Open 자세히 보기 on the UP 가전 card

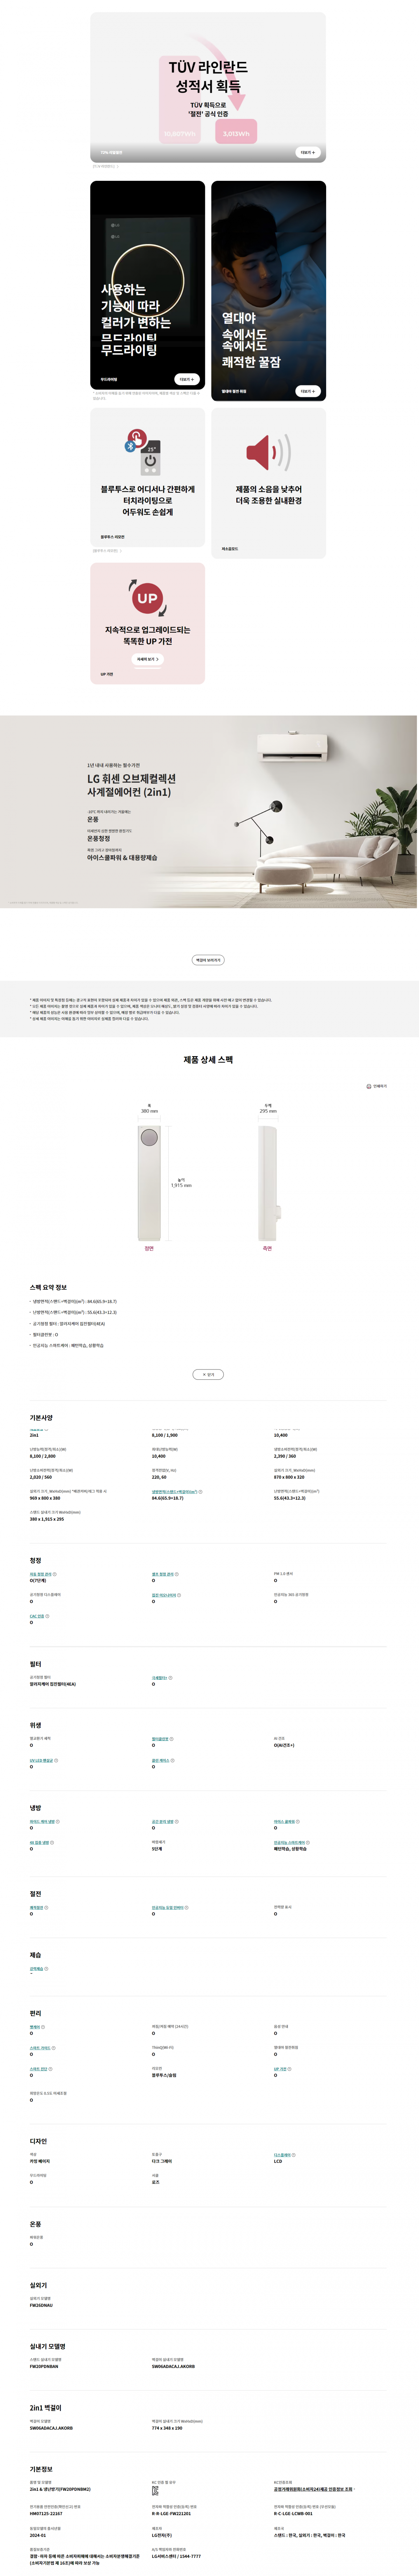tap(148, 659)
